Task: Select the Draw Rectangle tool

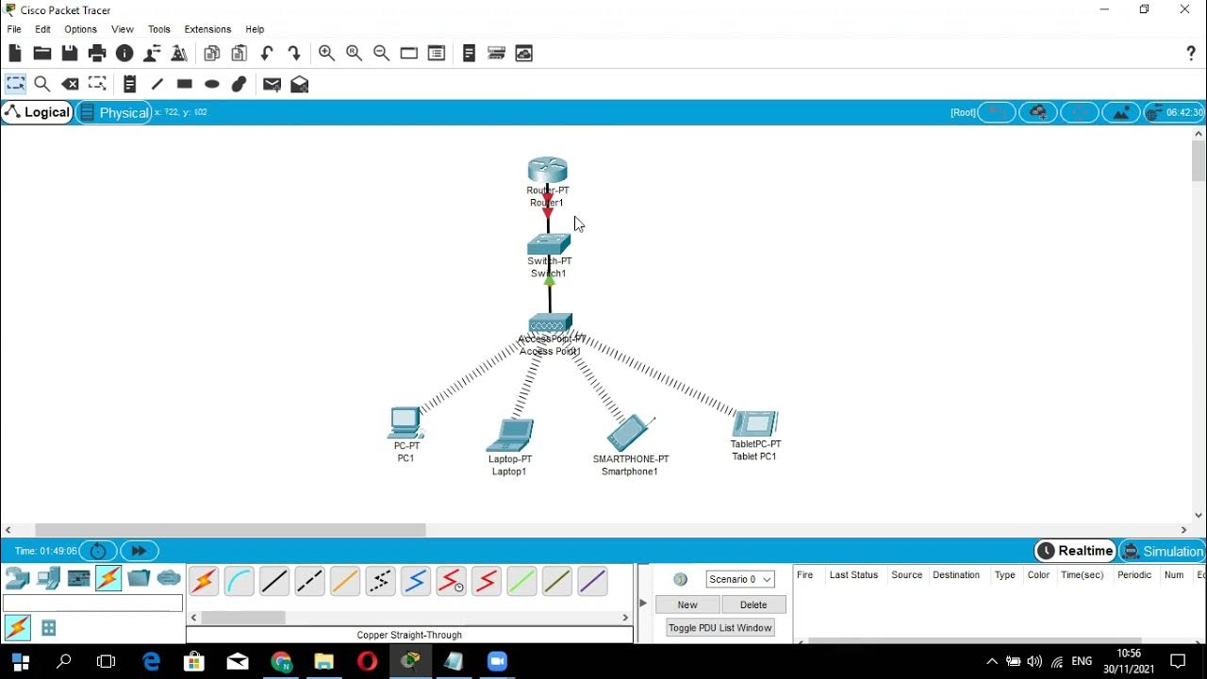Action: click(x=185, y=84)
